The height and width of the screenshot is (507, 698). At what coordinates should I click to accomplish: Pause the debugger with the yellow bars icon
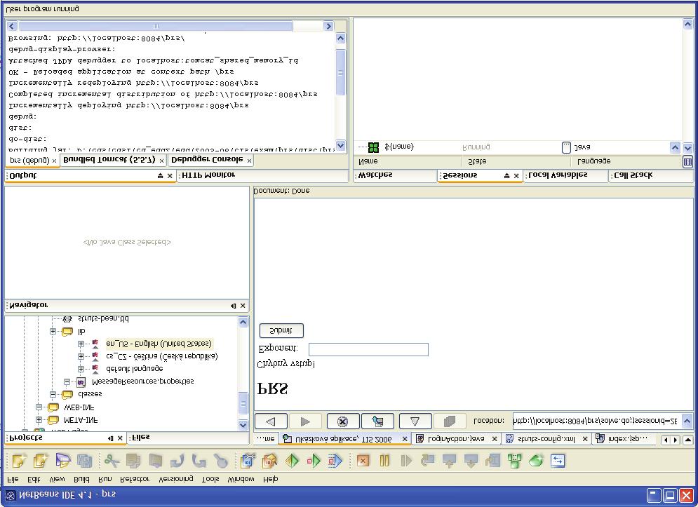(384, 460)
